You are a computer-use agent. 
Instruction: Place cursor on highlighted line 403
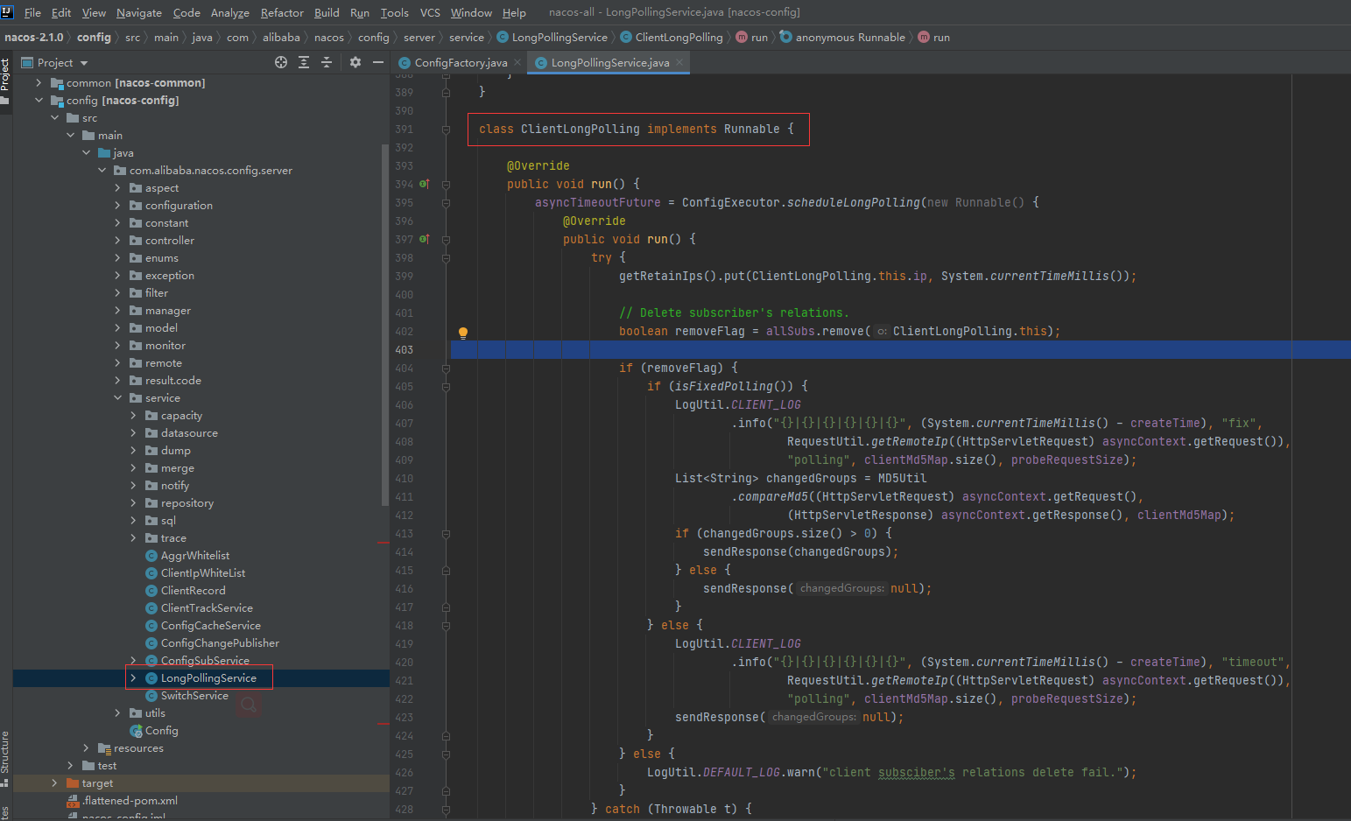(900, 350)
